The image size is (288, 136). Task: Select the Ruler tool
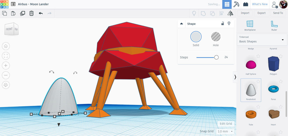(x=274, y=25)
